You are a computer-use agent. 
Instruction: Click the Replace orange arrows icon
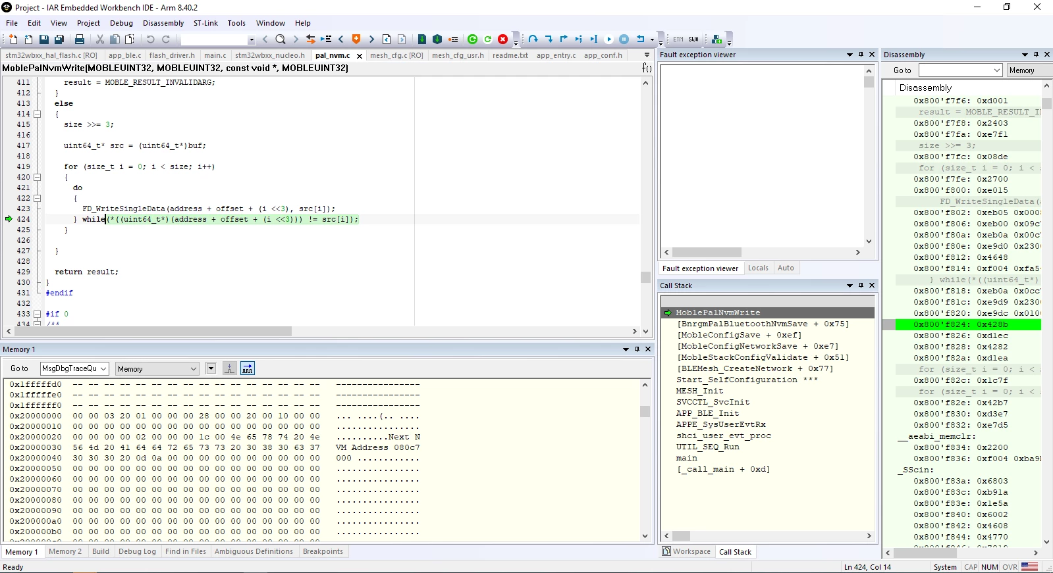click(x=311, y=39)
